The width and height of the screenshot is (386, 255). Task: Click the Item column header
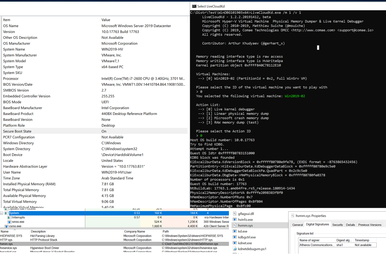coord(51,20)
